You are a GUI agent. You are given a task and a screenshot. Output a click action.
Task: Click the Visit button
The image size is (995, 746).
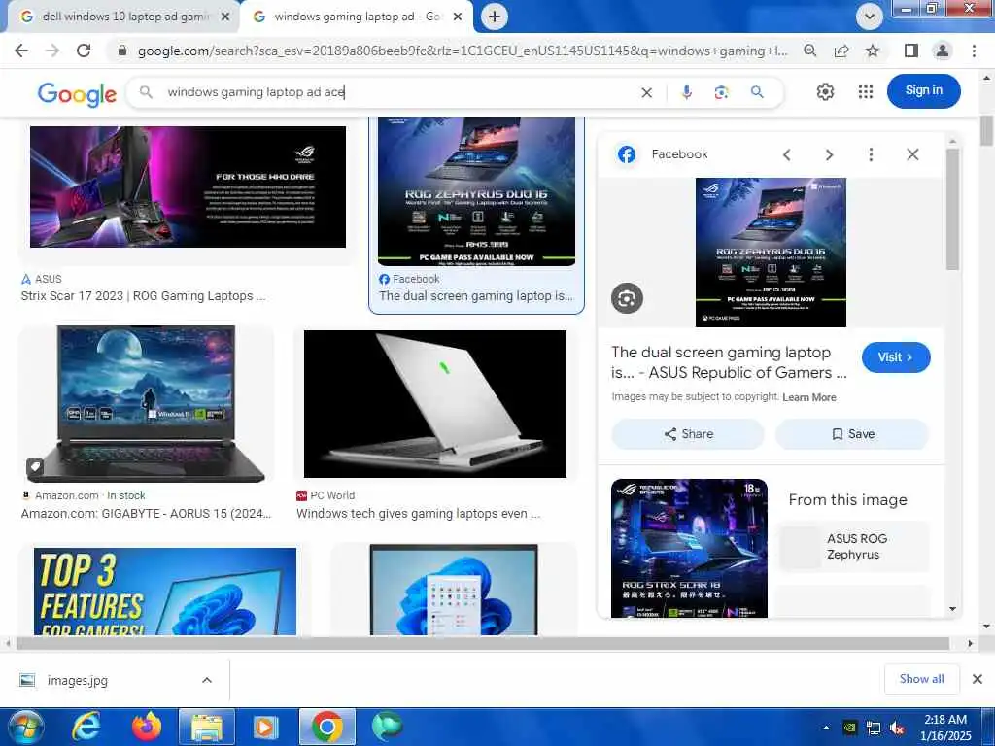895,357
